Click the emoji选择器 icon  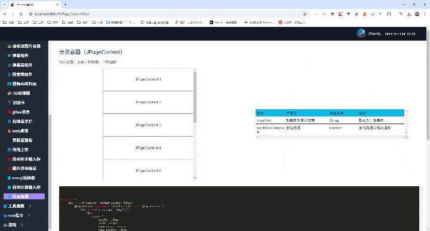[x=10, y=178]
